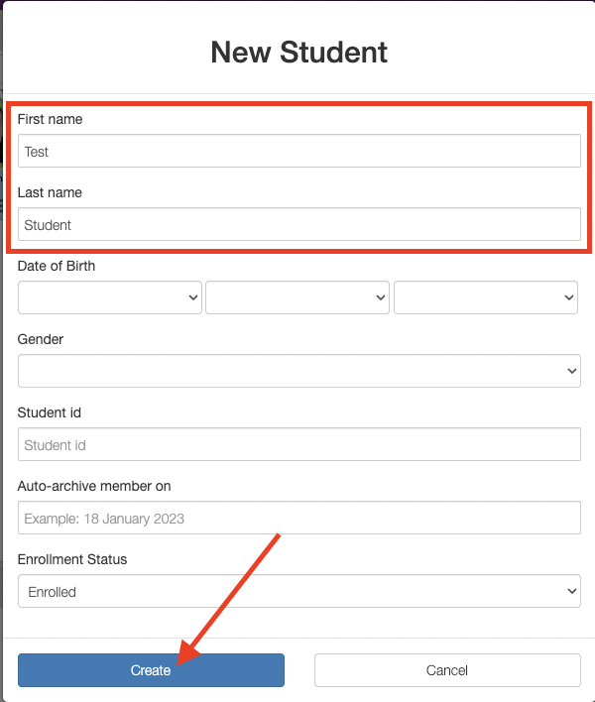Viewport: 595px width, 702px height.
Task: Expand the Gender dropdown
Action: (298, 371)
